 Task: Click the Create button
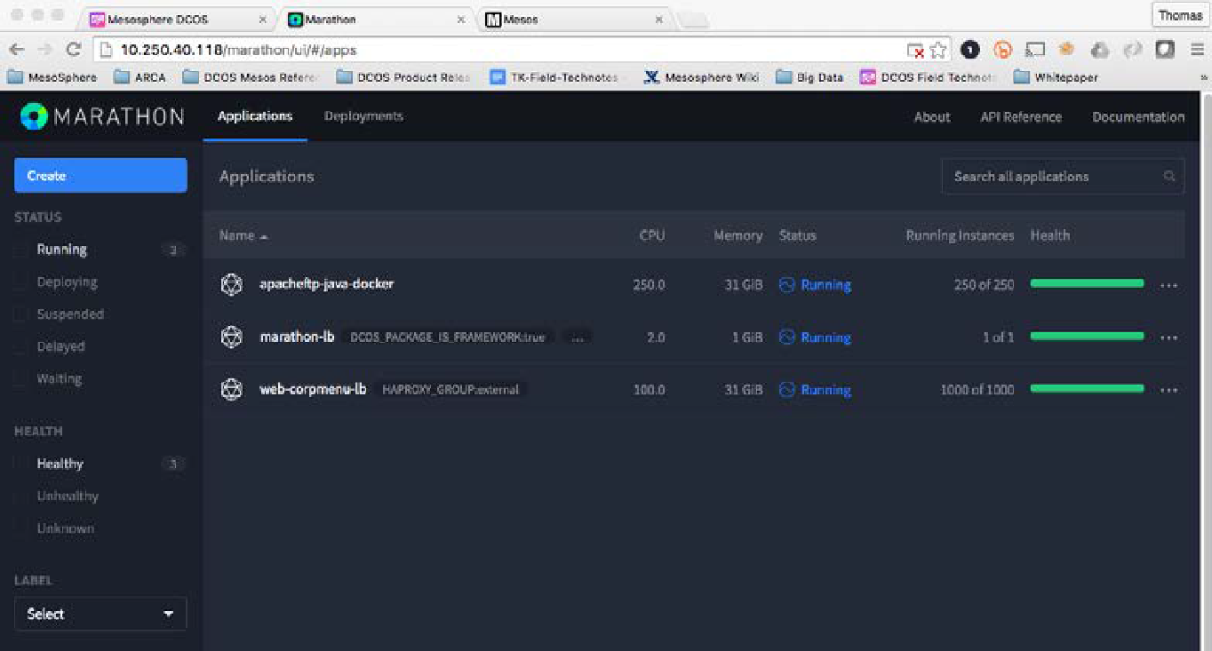(100, 176)
